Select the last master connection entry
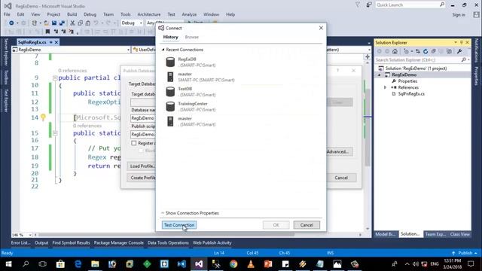482x271 pixels. click(x=191, y=121)
